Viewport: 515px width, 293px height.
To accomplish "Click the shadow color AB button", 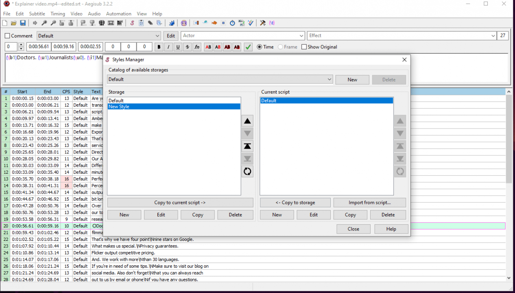I will point(237,47).
